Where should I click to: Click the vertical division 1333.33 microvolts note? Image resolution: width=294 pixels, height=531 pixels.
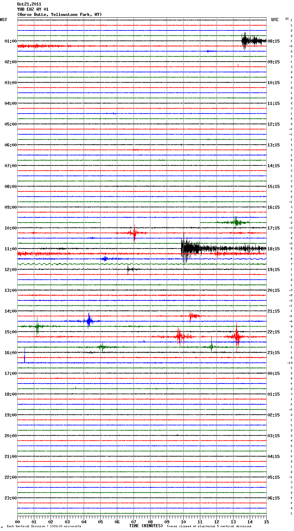(x=44, y=526)
